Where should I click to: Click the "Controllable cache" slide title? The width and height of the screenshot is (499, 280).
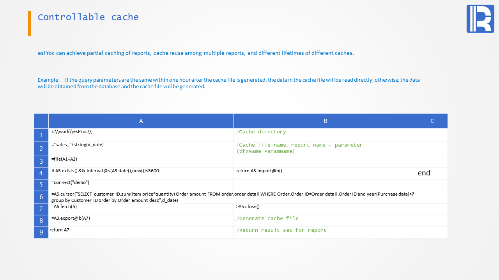click(88, 17)
